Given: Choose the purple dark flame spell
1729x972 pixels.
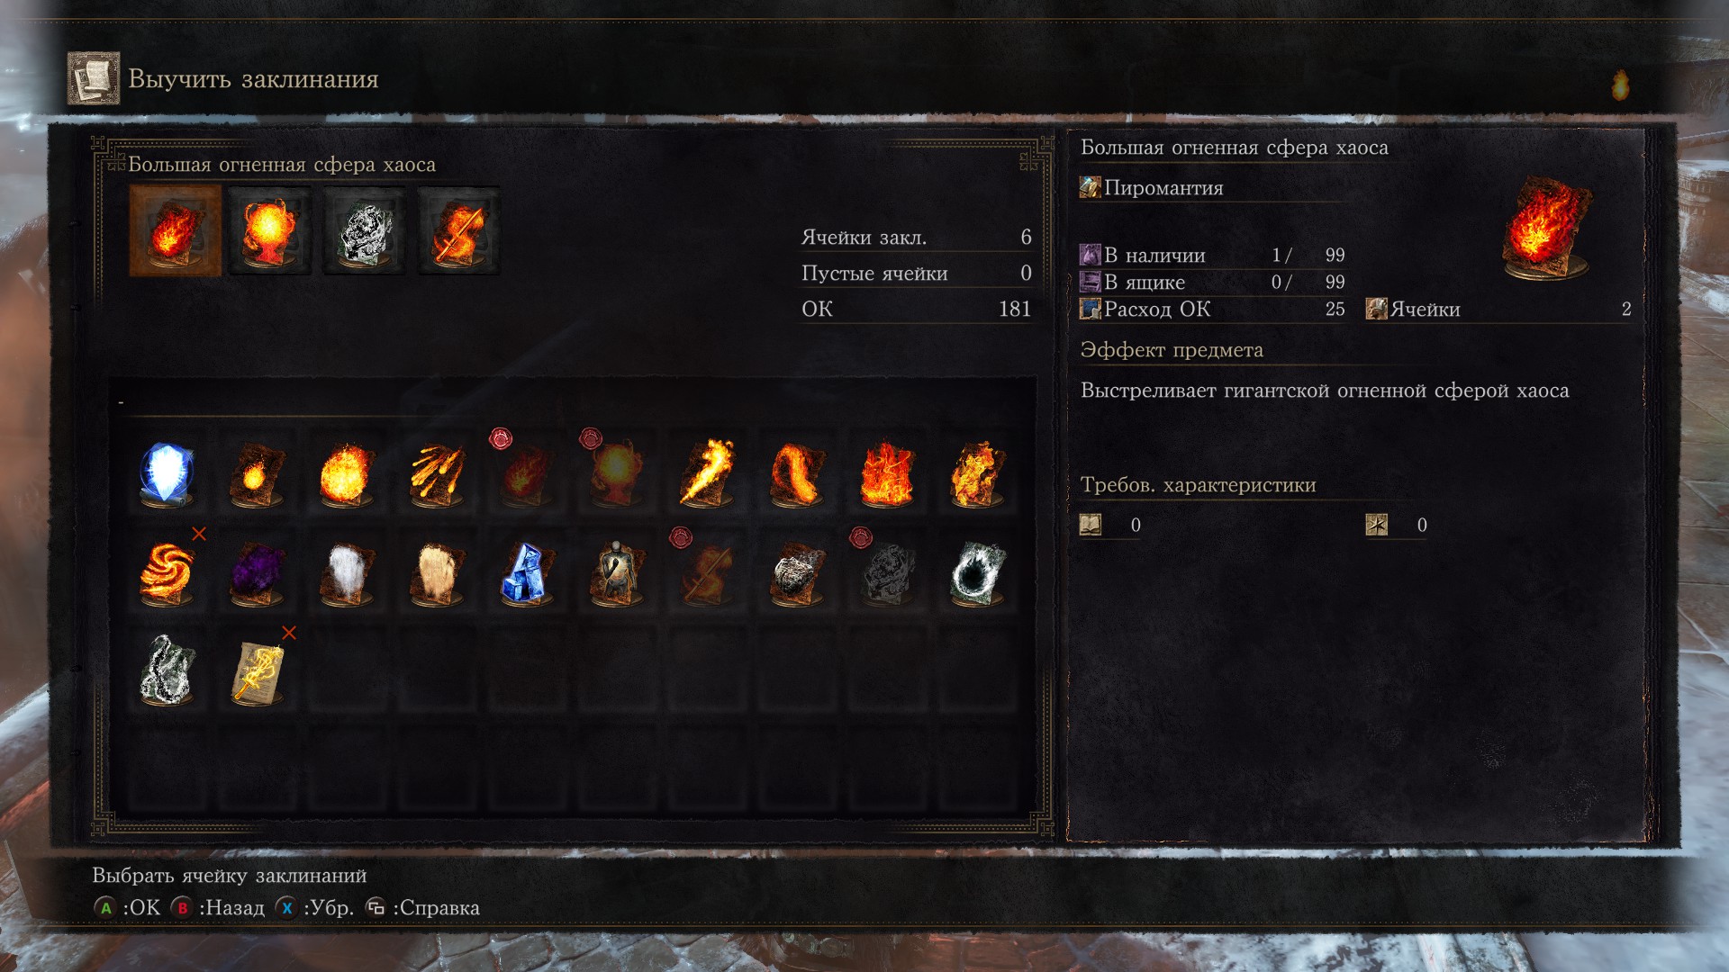Looking at the screenshot, I should (257, 571).
